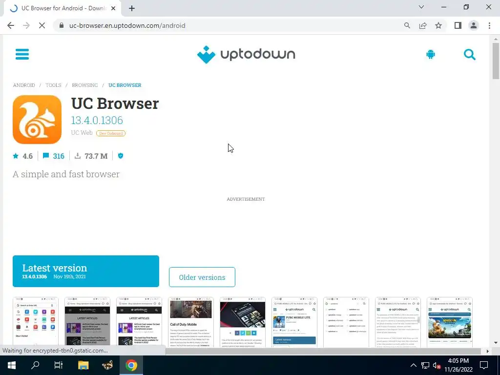Click the UC Browser squirrel app icon

[x=37, y=120]
